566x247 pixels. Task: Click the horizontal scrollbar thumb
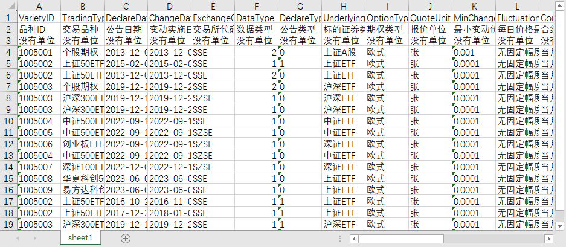click(x=401, y=239)
